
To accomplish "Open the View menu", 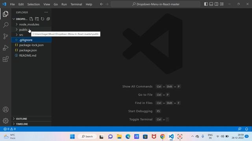I will (x=46, y=4).
